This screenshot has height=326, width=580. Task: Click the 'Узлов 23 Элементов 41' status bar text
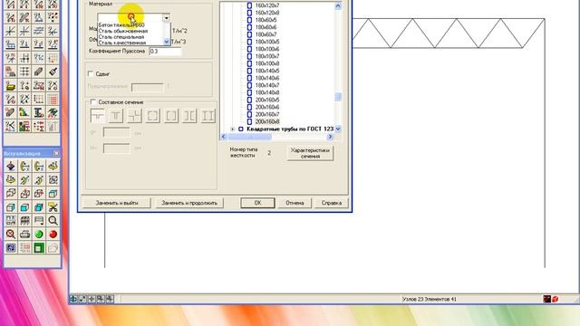(x=429, y=299)
